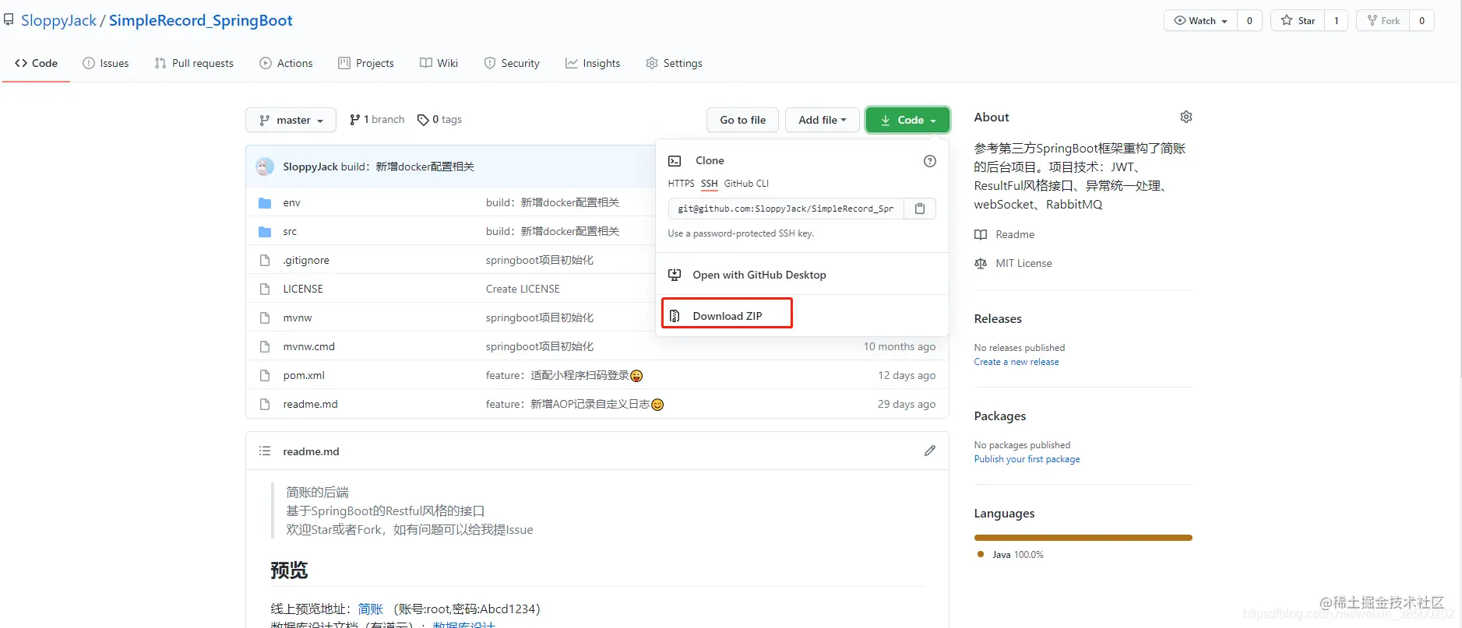Click the terminal icon next to Clone
Image resolution: width=1462 pixels, height=628 pixels.
[x=675, y=160]
